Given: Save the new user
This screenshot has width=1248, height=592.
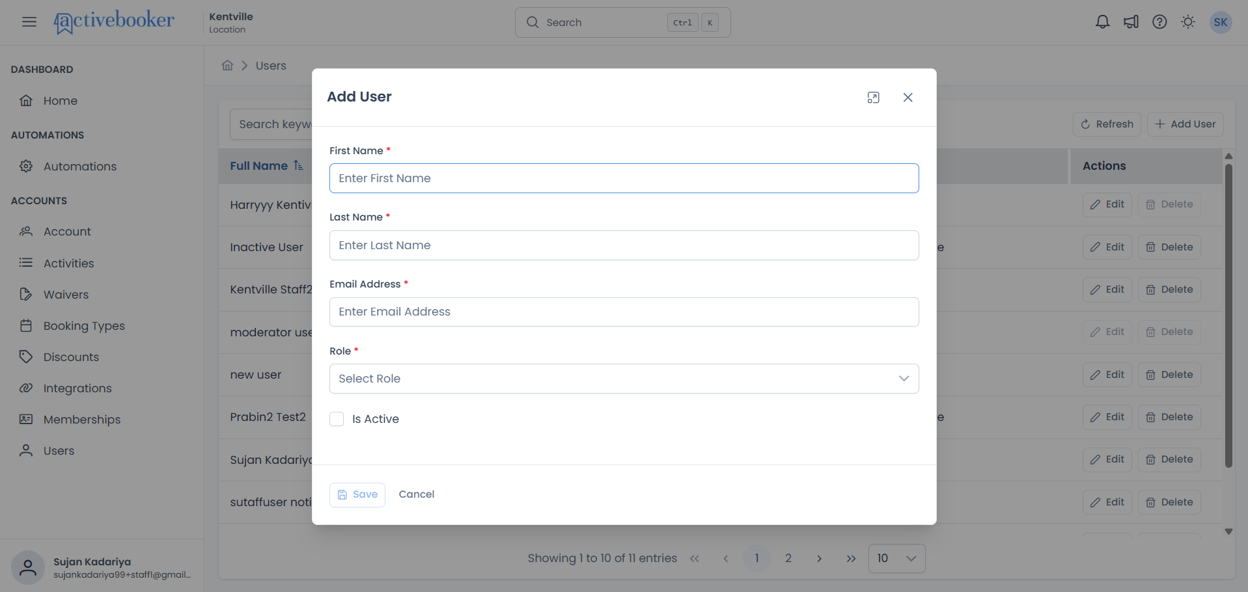Looking at the screenshot, I should (357, 494).
